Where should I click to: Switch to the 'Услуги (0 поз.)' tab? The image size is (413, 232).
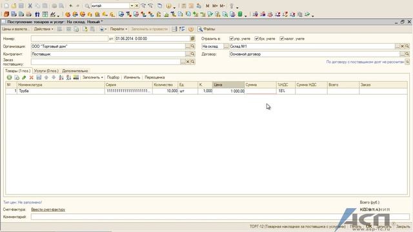[46, 71]
